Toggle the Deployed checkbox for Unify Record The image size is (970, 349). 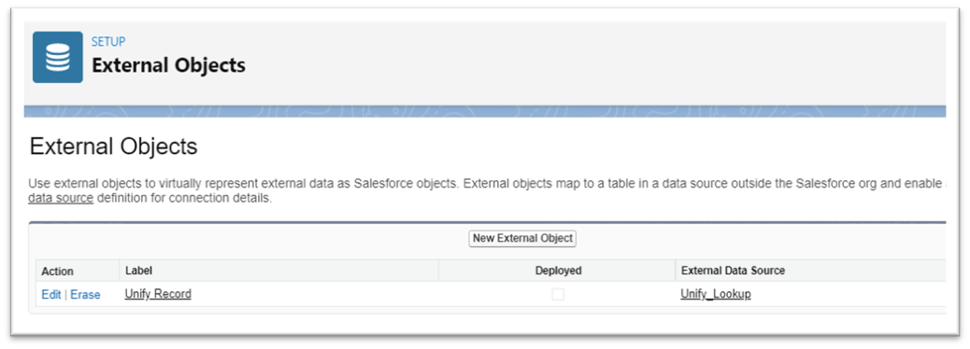tap(558, 295)
